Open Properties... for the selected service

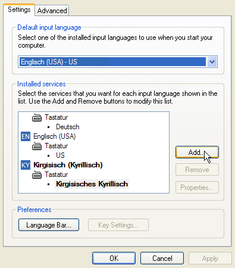click(197, 188)
